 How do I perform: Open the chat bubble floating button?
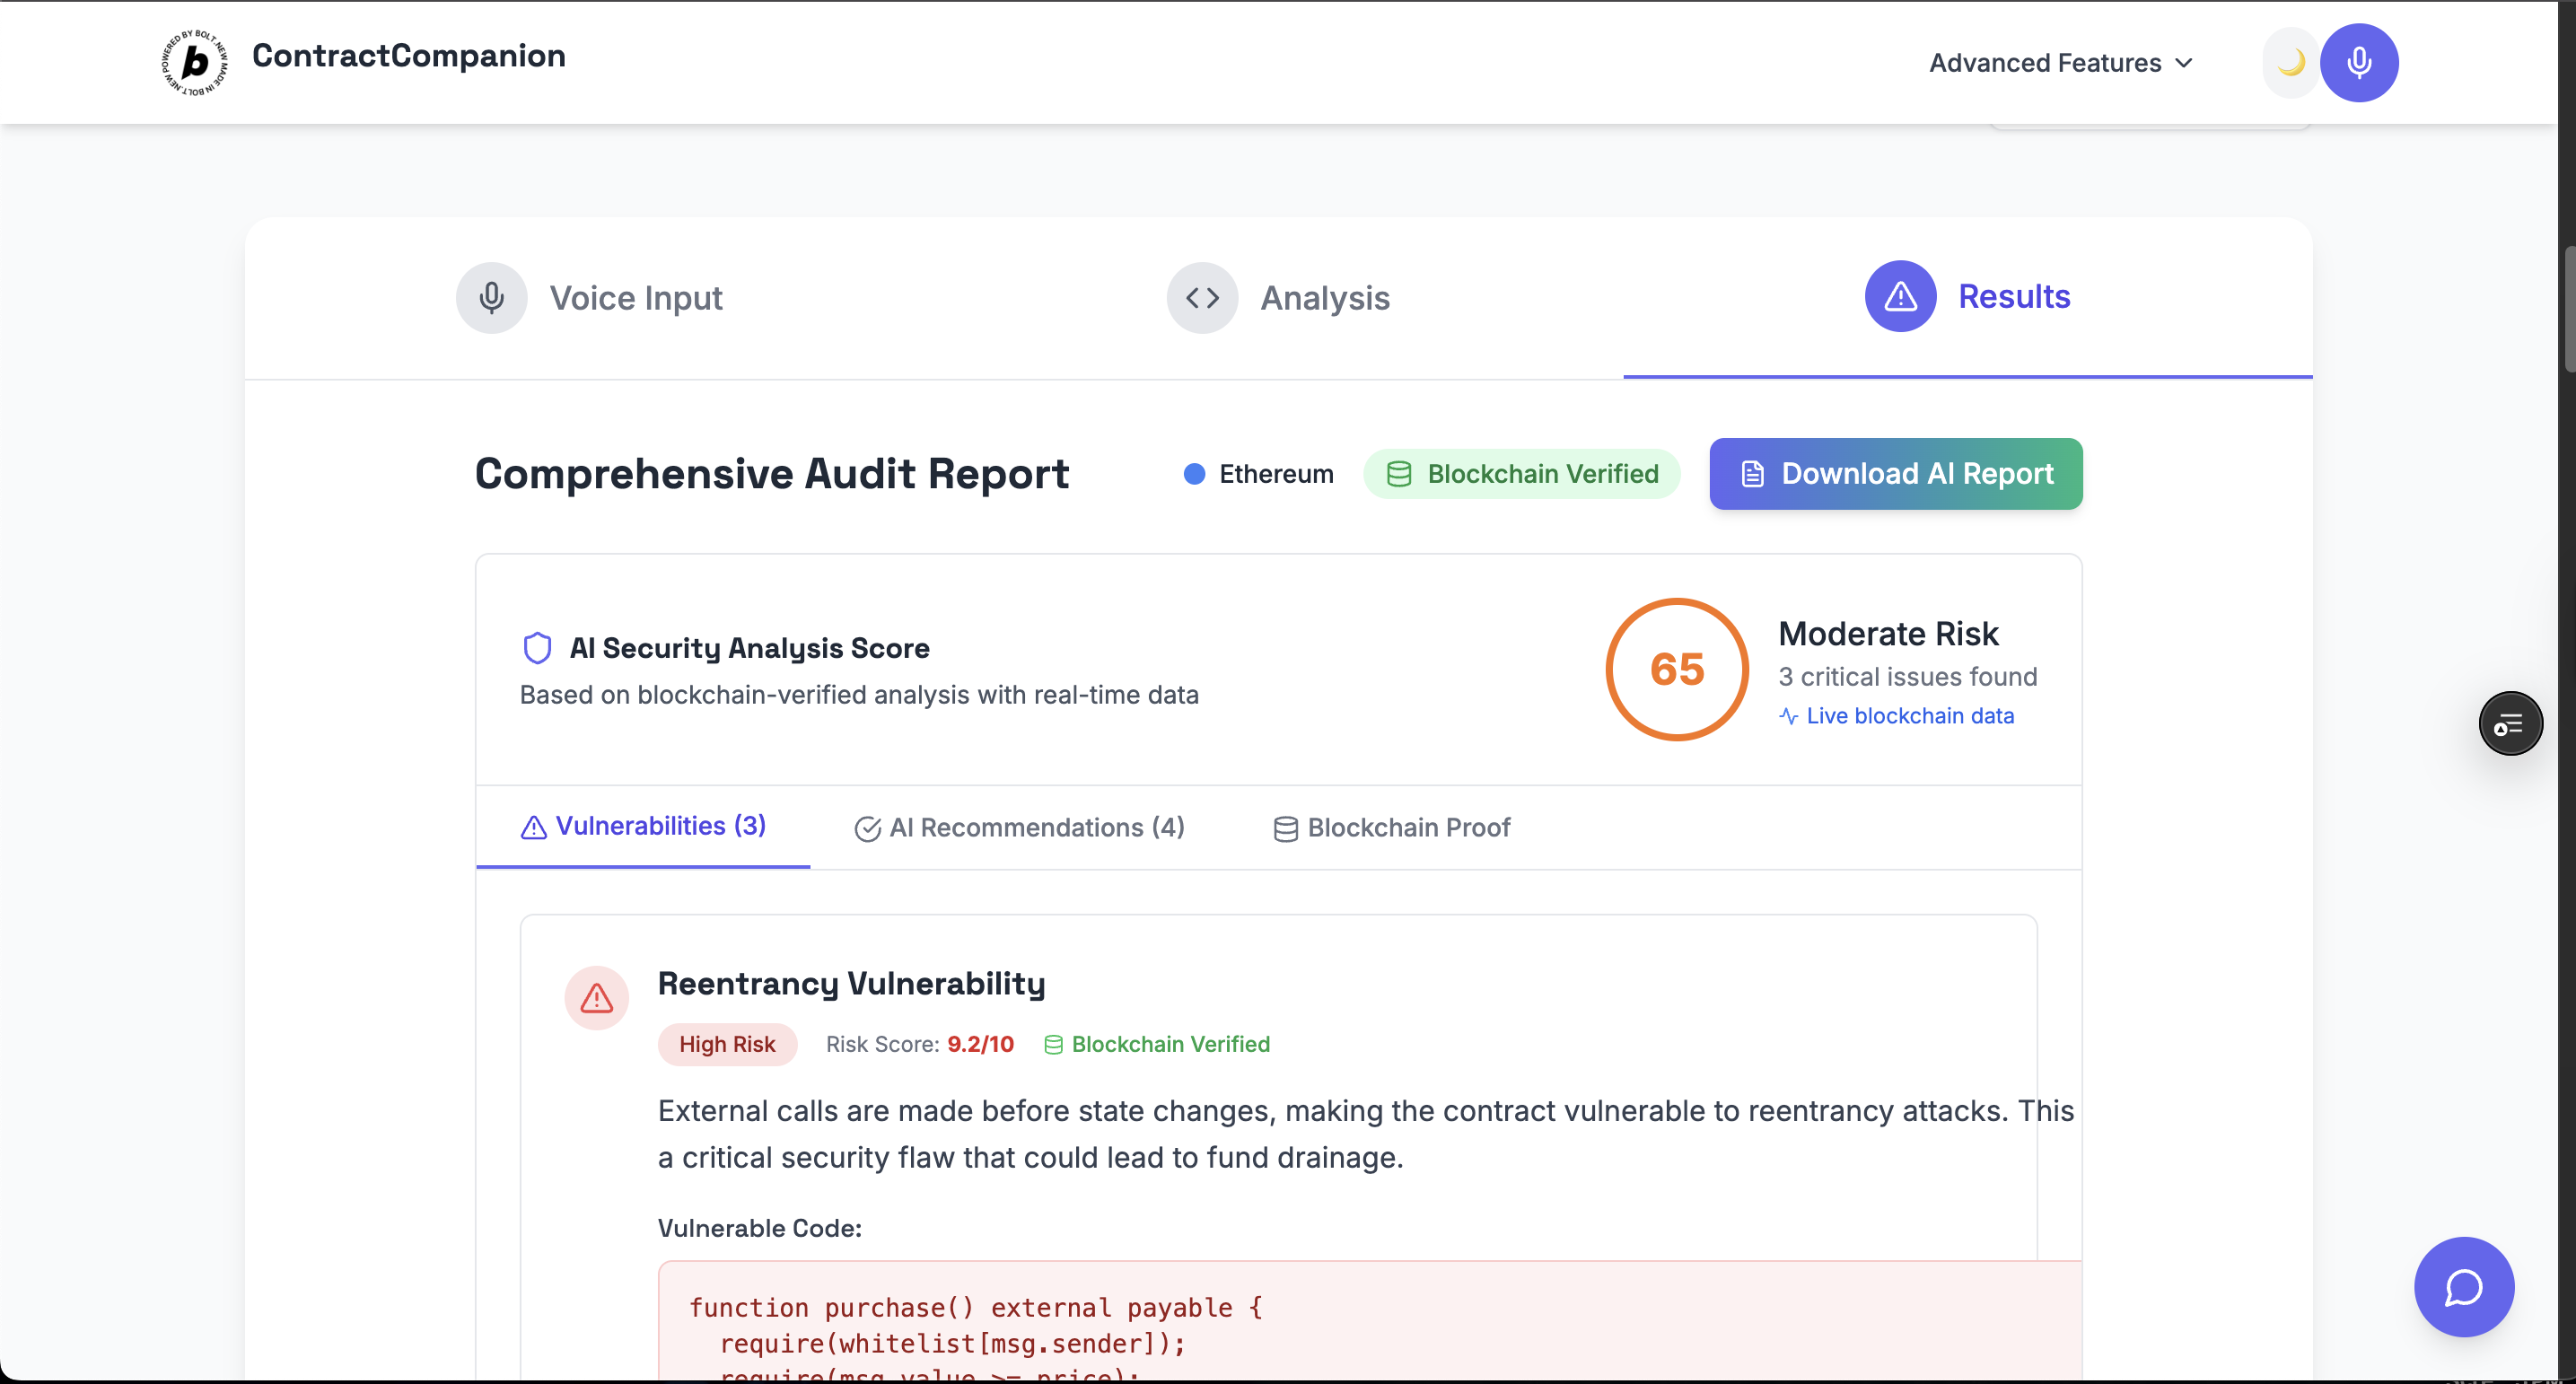tap(2463, 1287)
